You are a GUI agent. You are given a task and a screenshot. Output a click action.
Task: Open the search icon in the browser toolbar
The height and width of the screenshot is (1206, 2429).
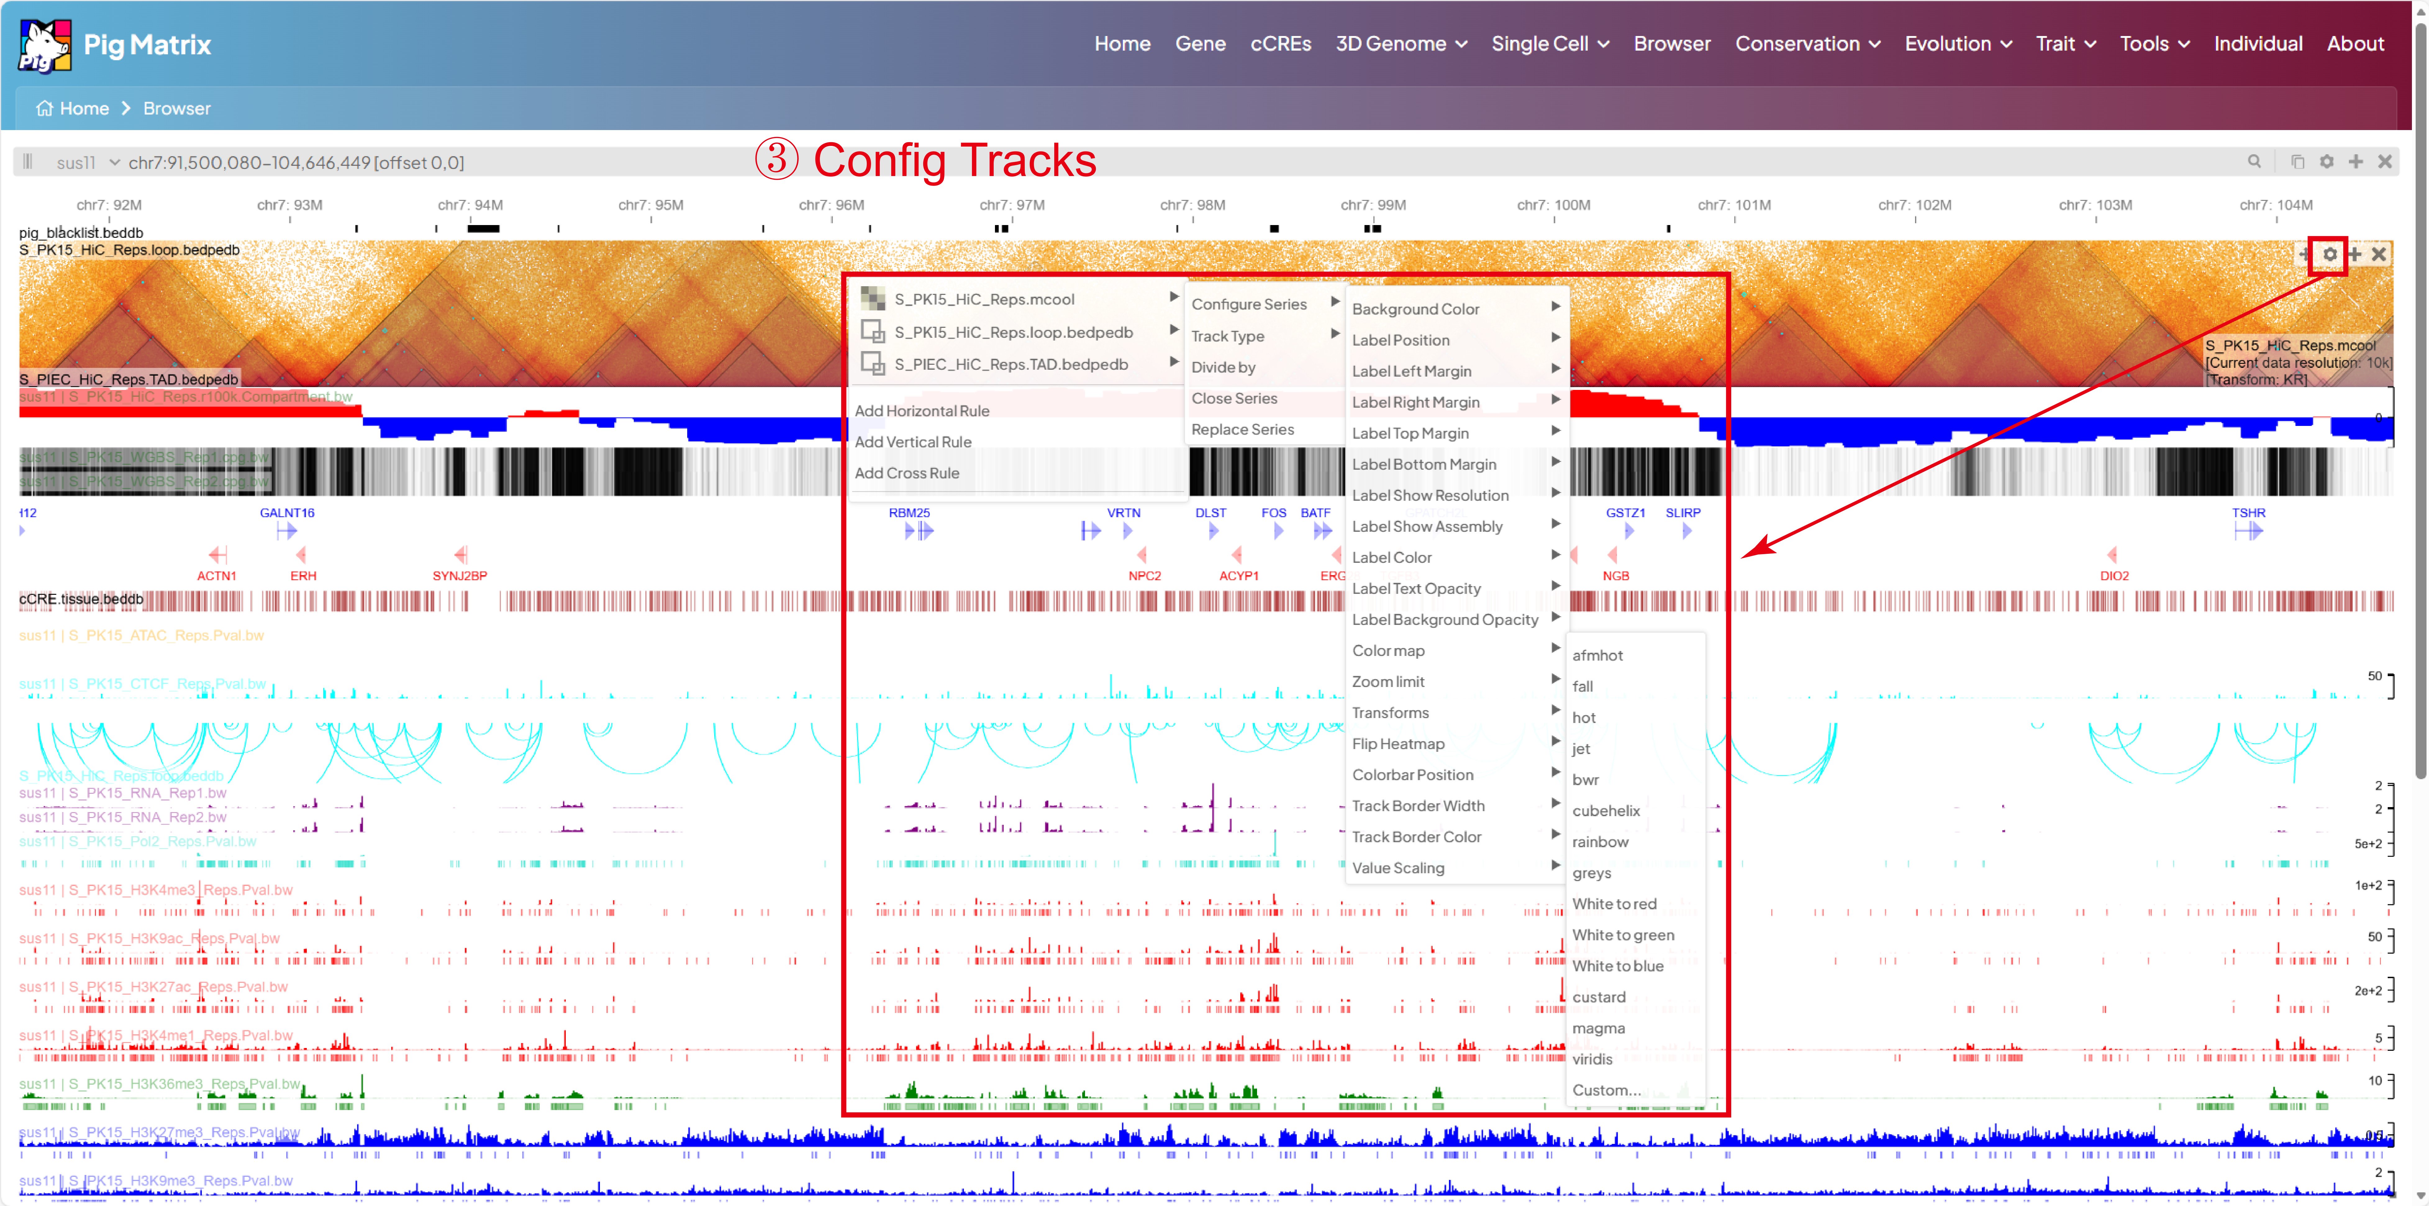tap(2255, 161)
